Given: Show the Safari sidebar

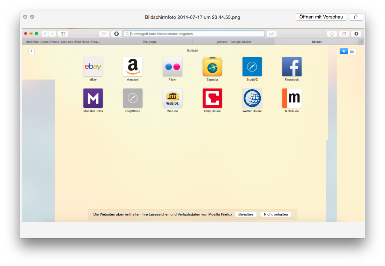Looking at the screenshot, I should click(x=63, y=33).
